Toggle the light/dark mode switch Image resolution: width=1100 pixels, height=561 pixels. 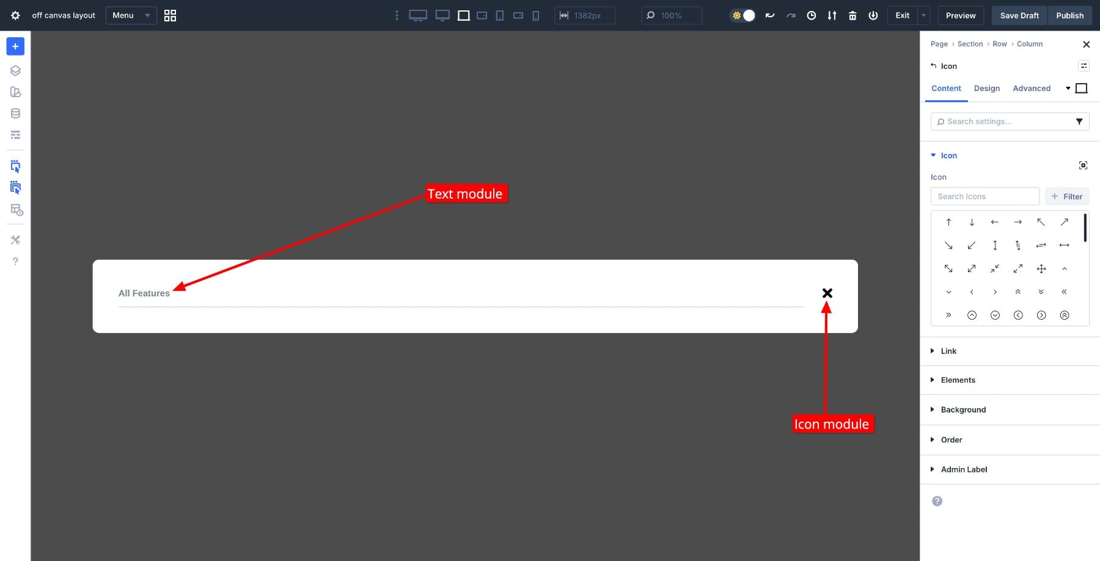(x=743, y=15)
